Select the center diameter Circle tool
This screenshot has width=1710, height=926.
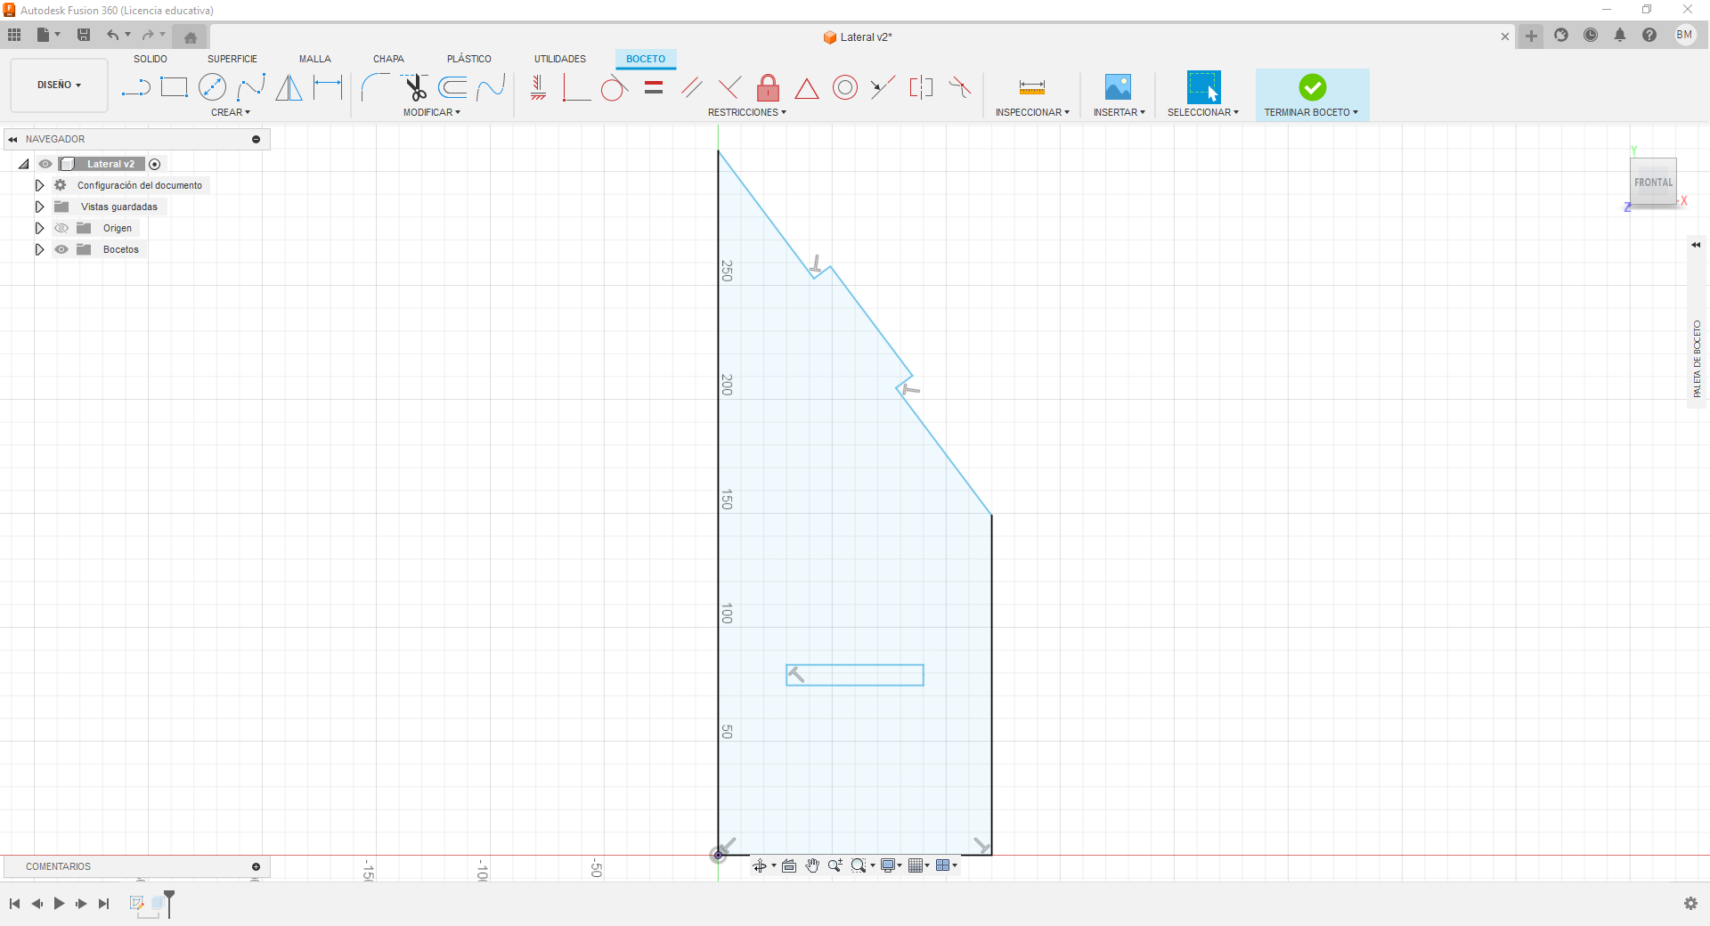pos(212,87)
